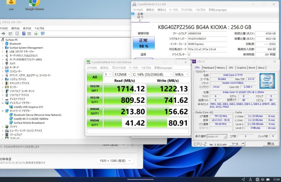The width and height of the screenshot is (281, 182).
Task: Open the プロファイル(P) menu in CrystalDiskMark
Action: click(x=119, y=68)
